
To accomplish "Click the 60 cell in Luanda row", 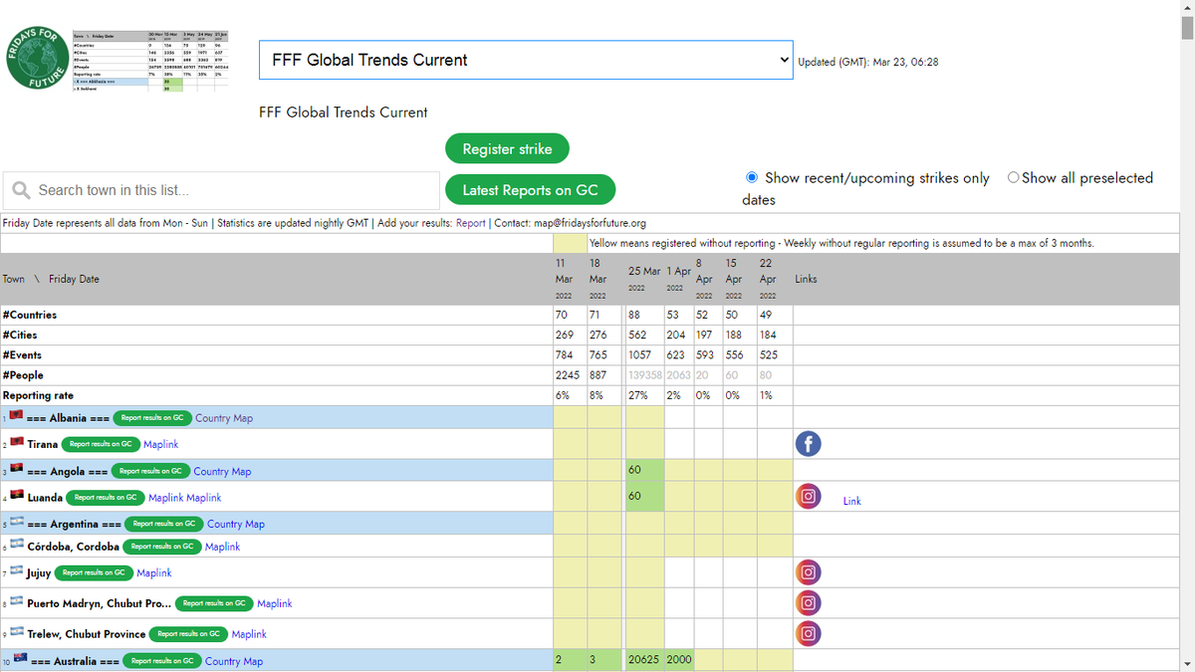I will pyautogui.click(x=644, y=496).
